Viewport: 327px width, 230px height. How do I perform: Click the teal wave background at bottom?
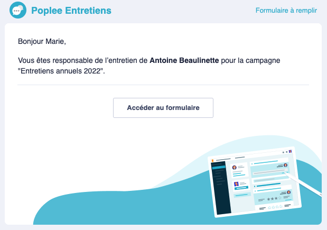(125, 209)
